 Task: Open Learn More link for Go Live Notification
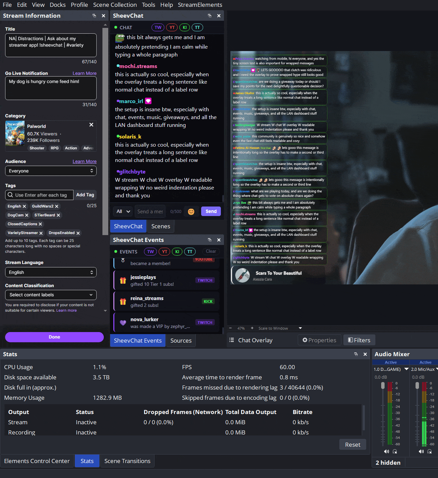coord(84,73)
